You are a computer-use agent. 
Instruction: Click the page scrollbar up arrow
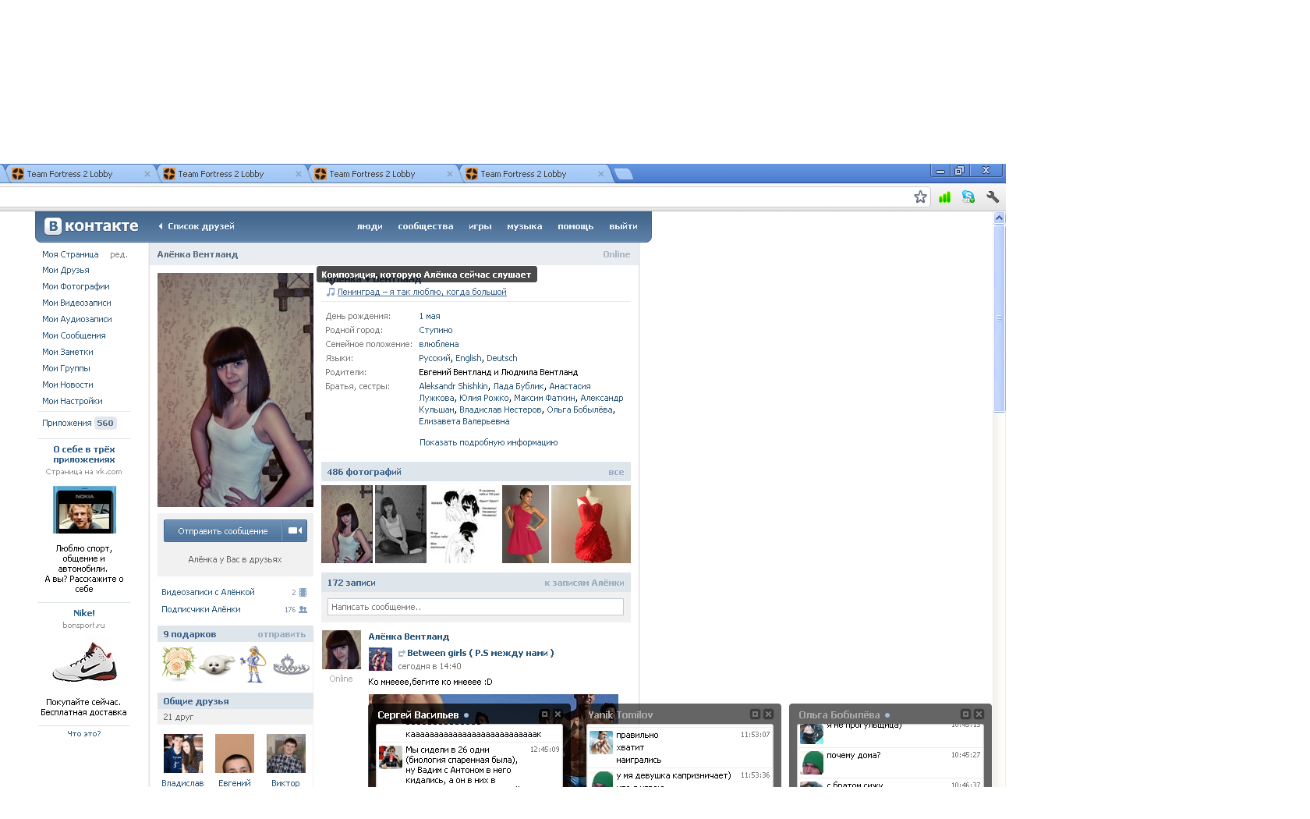(x=999, y=218)
